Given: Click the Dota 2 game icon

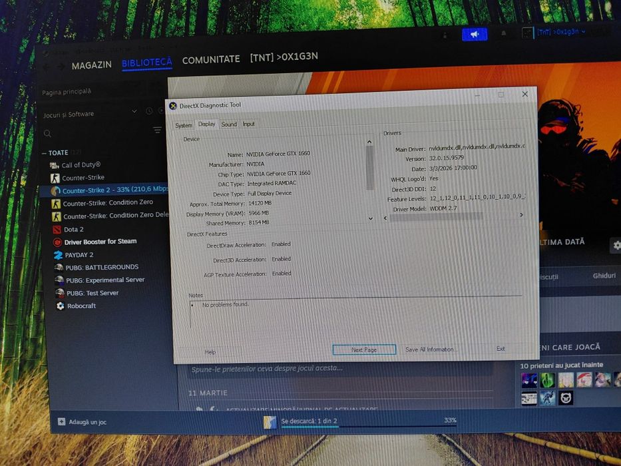Looking at the screenshot, I should [x=57, y=230].
